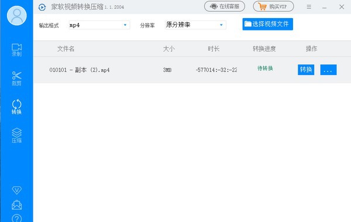Start 转换 for 010101 - 副本 (2).mp4
This screenshot has width=351, height=222.
point(306,70)
